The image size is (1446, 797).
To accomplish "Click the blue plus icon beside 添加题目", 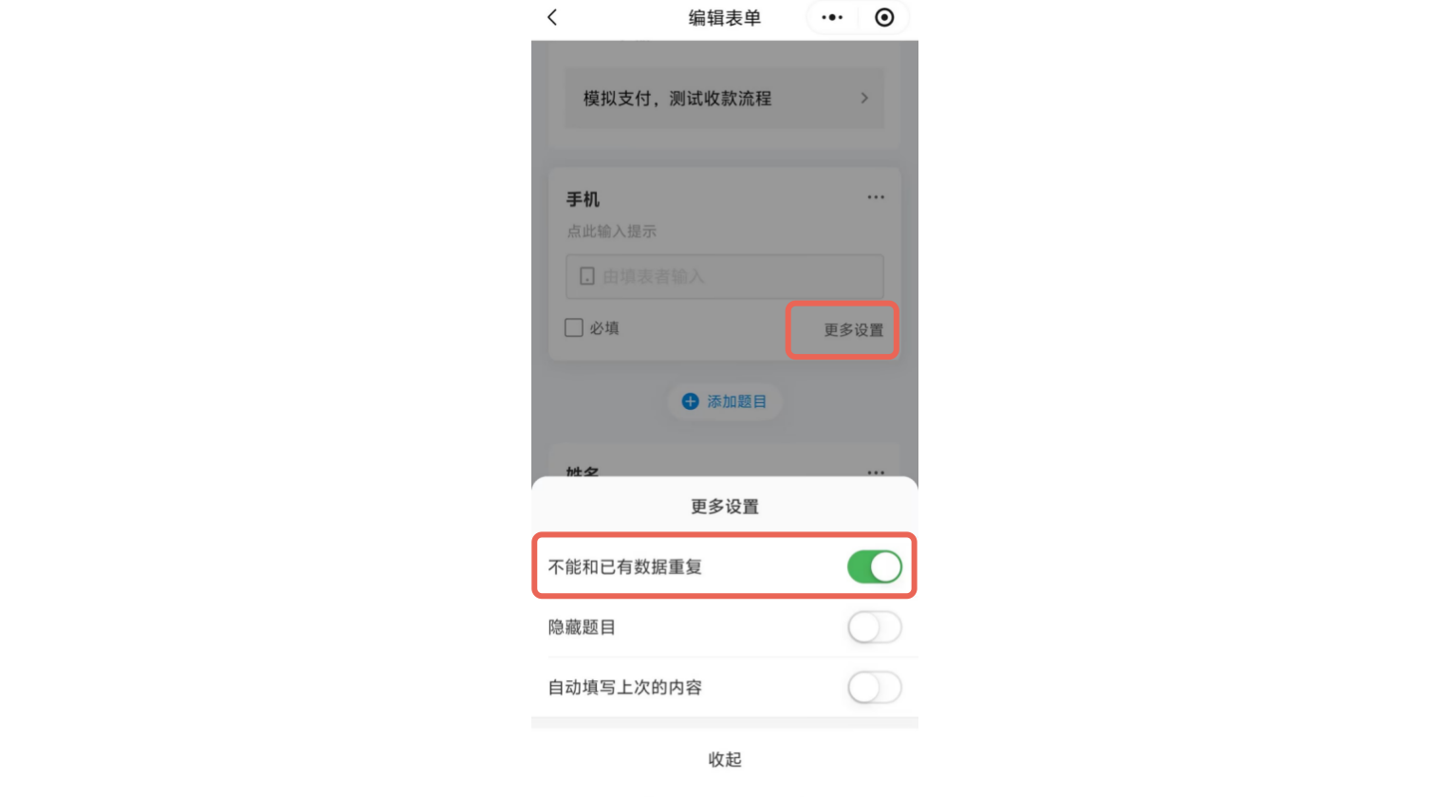I will tap(691, 401).
